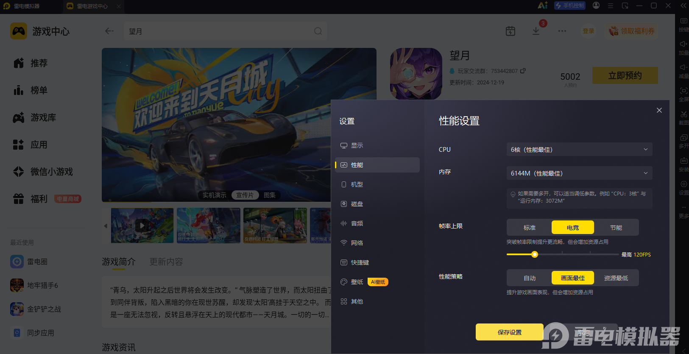
Task: Click the 截图 screenshot scissors icon
Action: pos(683,114)
